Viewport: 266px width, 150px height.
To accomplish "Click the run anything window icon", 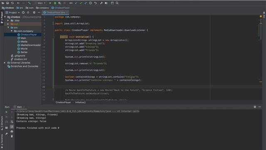I will pyautogui.click(x=112, y=3).
